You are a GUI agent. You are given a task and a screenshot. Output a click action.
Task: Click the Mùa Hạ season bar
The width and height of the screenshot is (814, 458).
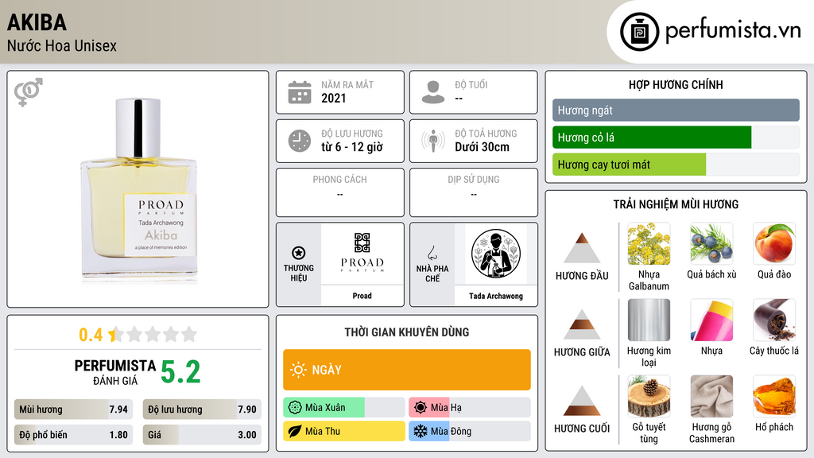[470, 408]
